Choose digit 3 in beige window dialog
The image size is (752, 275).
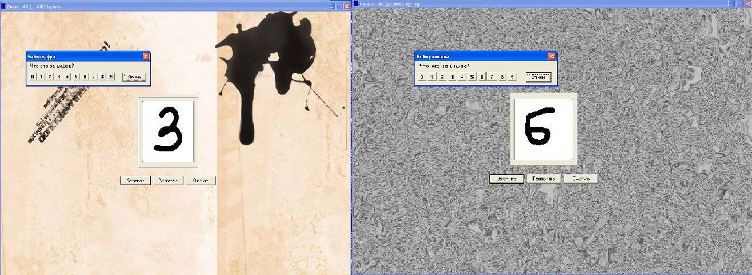[59, 76]
